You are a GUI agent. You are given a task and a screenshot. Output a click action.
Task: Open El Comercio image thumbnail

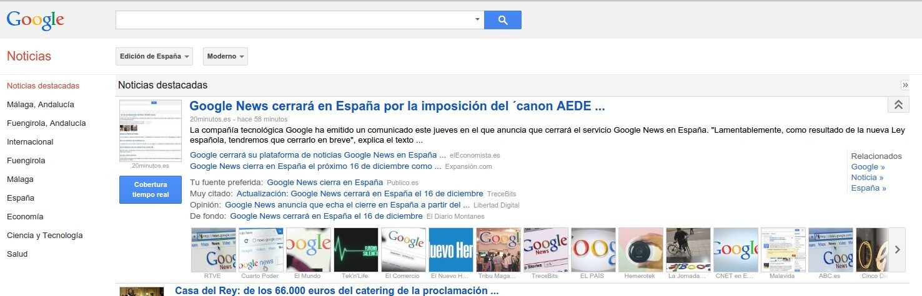click(404, 250)
